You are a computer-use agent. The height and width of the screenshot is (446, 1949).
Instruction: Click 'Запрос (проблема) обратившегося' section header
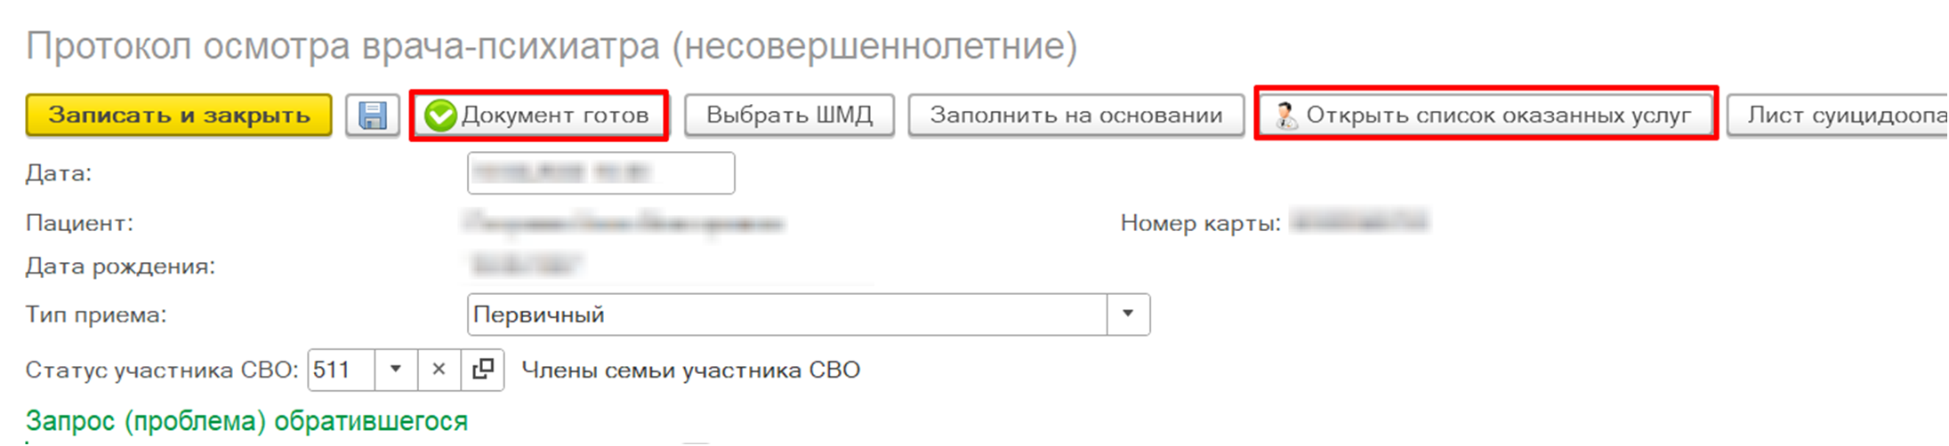[246, 420]
